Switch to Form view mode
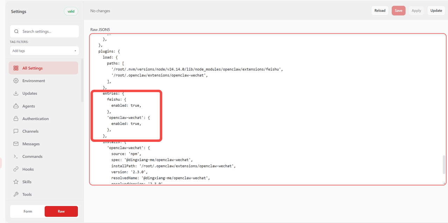448x223 pixels. [28, 211]
